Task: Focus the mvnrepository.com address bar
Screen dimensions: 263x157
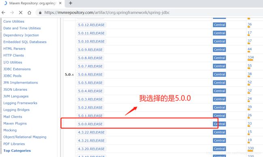Action: [107, 13]
